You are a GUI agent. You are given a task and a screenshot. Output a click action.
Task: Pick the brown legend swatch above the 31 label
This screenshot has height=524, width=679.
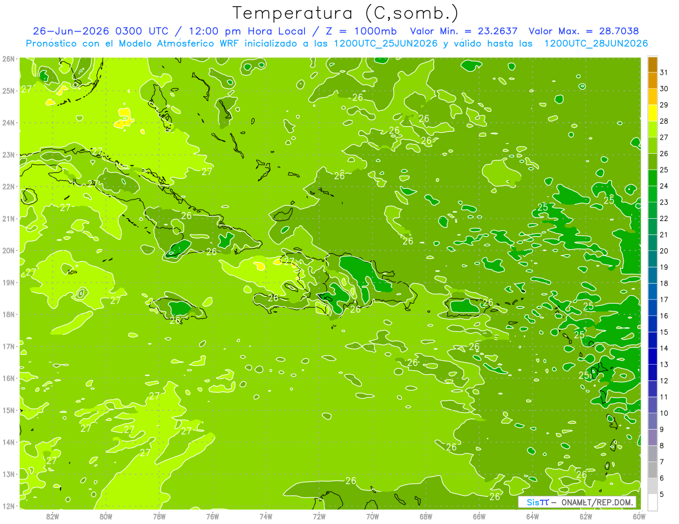652,64
